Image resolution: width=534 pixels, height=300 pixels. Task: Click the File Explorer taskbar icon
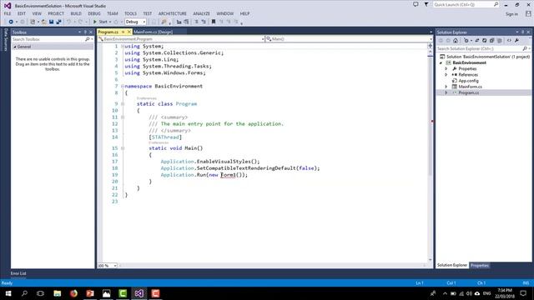tap(58, 293)
